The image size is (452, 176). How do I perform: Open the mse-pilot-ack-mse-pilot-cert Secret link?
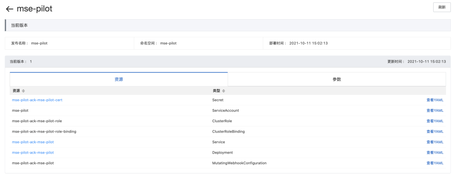[x=37, y=100]
